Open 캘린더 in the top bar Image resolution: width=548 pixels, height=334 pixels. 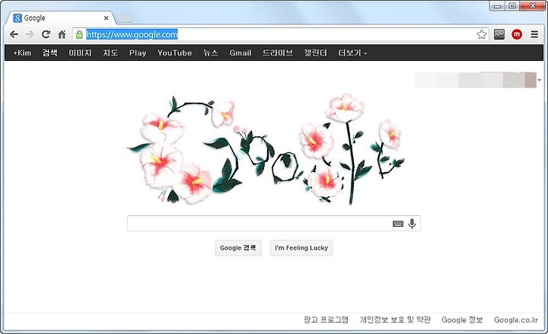pos(316,52)
